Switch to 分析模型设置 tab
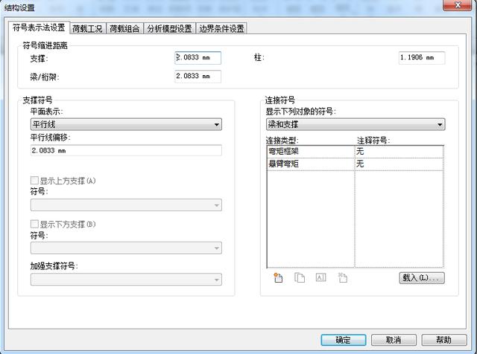This screenshot has height=354, width=477. [x=169, y=29]
